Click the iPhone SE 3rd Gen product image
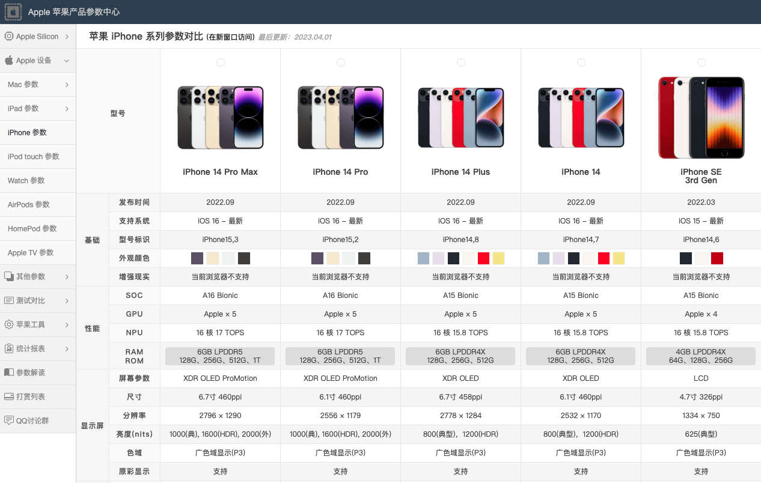761x483 pixels. (x=701, y=118)
